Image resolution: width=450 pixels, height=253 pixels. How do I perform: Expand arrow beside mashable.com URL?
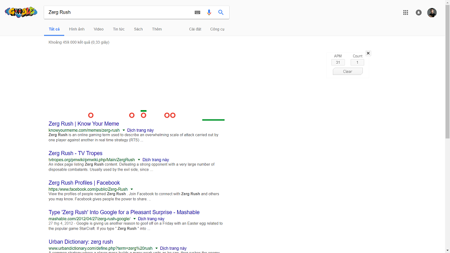pos(135,219)
